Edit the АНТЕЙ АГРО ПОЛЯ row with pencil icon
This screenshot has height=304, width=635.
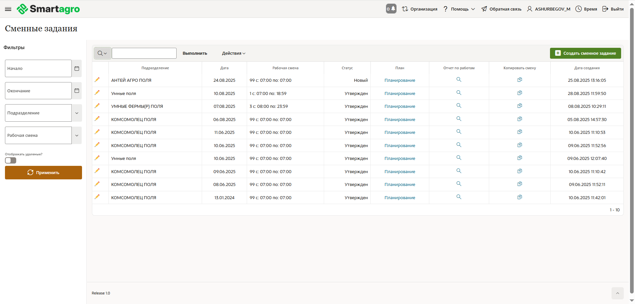97,80
